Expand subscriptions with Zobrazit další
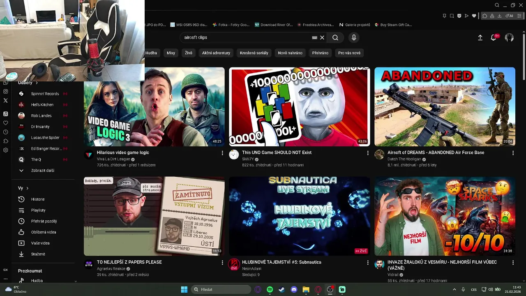Screen dimensions: 526x296 (x=43, y=170)
